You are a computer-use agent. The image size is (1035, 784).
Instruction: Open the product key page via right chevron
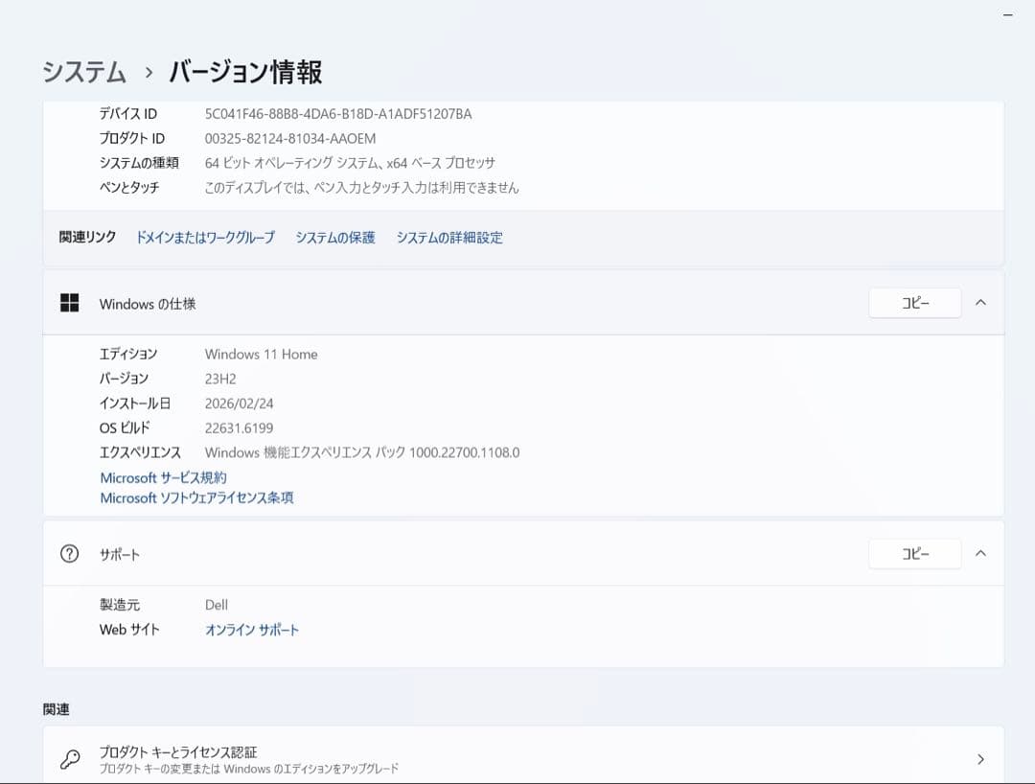[979, 759]
